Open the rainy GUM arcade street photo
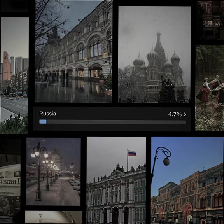 click(73, 51)
